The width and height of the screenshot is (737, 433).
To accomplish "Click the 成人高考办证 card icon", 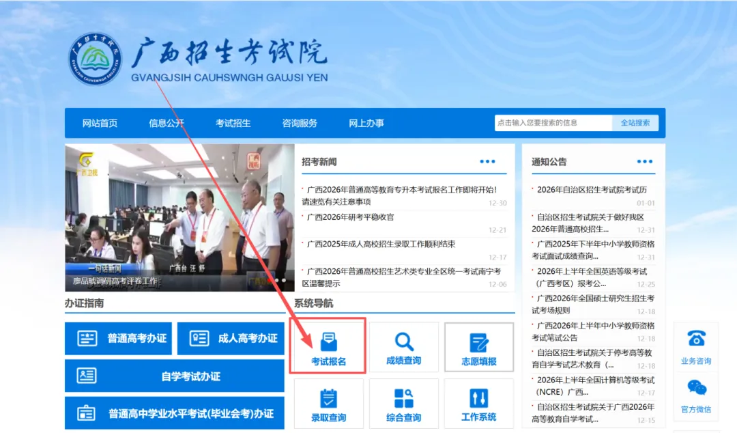I will (199, 338).
